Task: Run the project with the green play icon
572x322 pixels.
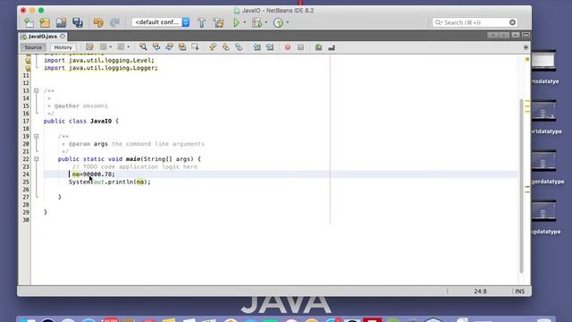Action: 236,22
